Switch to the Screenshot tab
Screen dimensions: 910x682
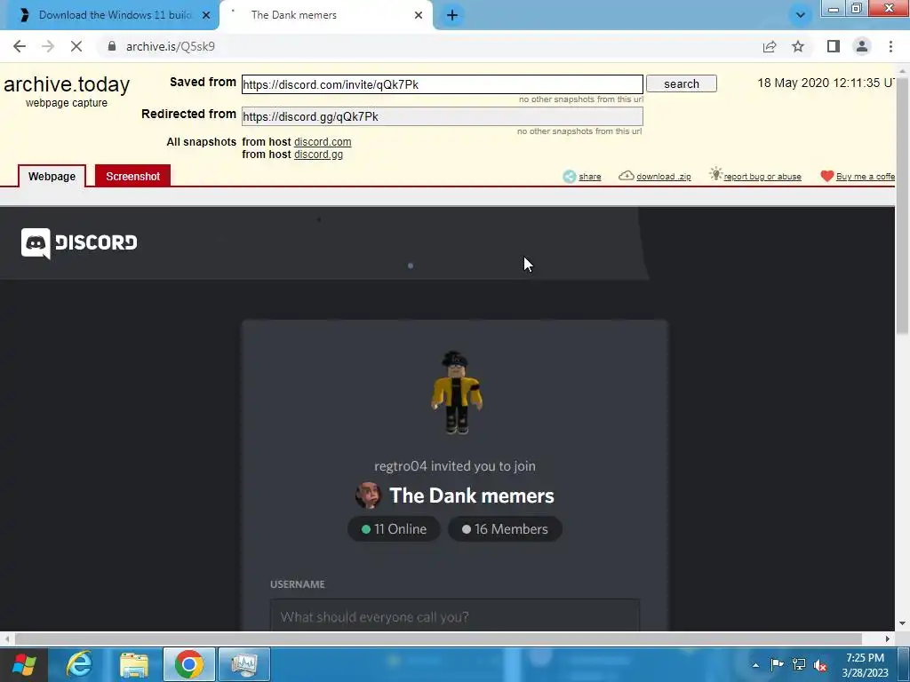132,177
